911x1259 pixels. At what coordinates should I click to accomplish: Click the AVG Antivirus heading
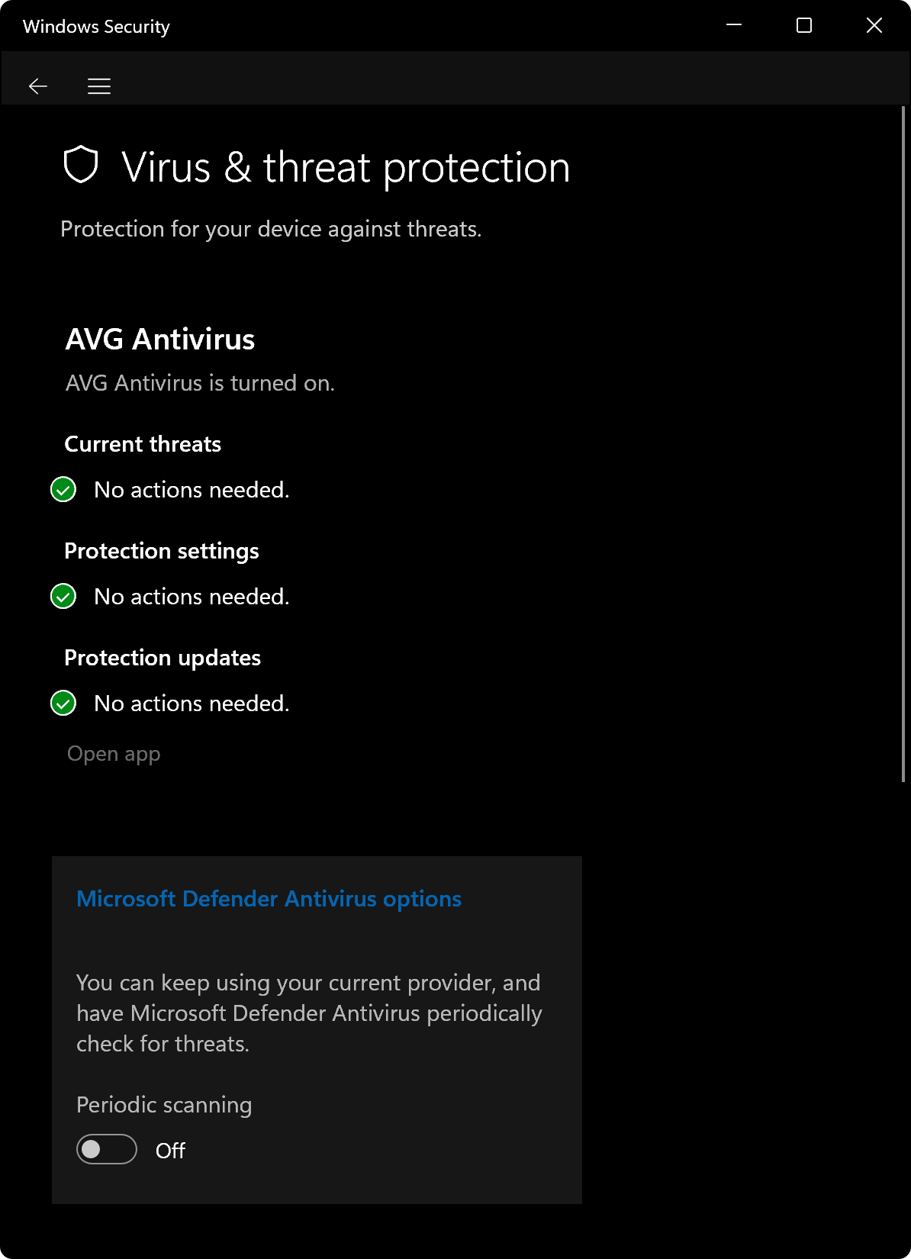(x=160, y=340)
